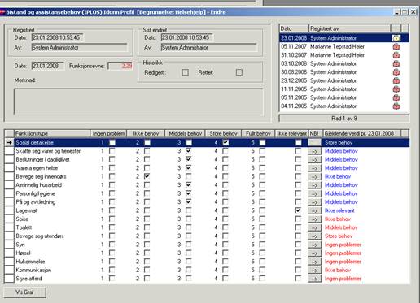
Task: Select the 04.11.2005 System Administrator entry
Action: click(343, 106)
